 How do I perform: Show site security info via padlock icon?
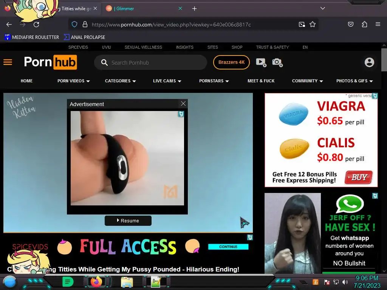(85, 25)
